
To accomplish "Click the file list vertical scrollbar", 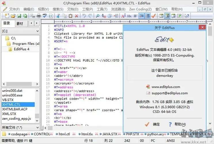I will coord(37,107).
